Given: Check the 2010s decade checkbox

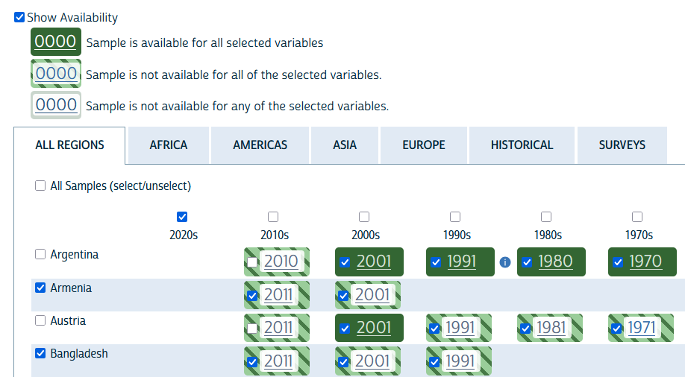Looking at the screenshot, I should pos(273,217).
